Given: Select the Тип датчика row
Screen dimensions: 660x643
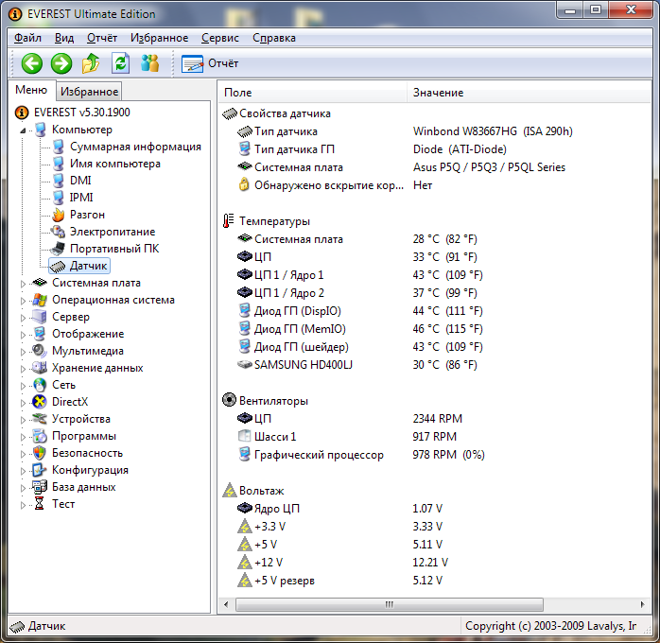Looking at the screenshot, I should (x=434, y=131).
